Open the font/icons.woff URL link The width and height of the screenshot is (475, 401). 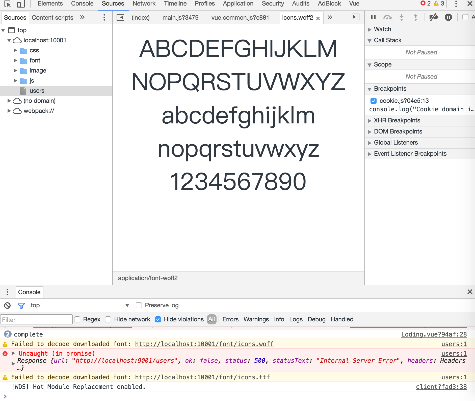click(204, 344)
